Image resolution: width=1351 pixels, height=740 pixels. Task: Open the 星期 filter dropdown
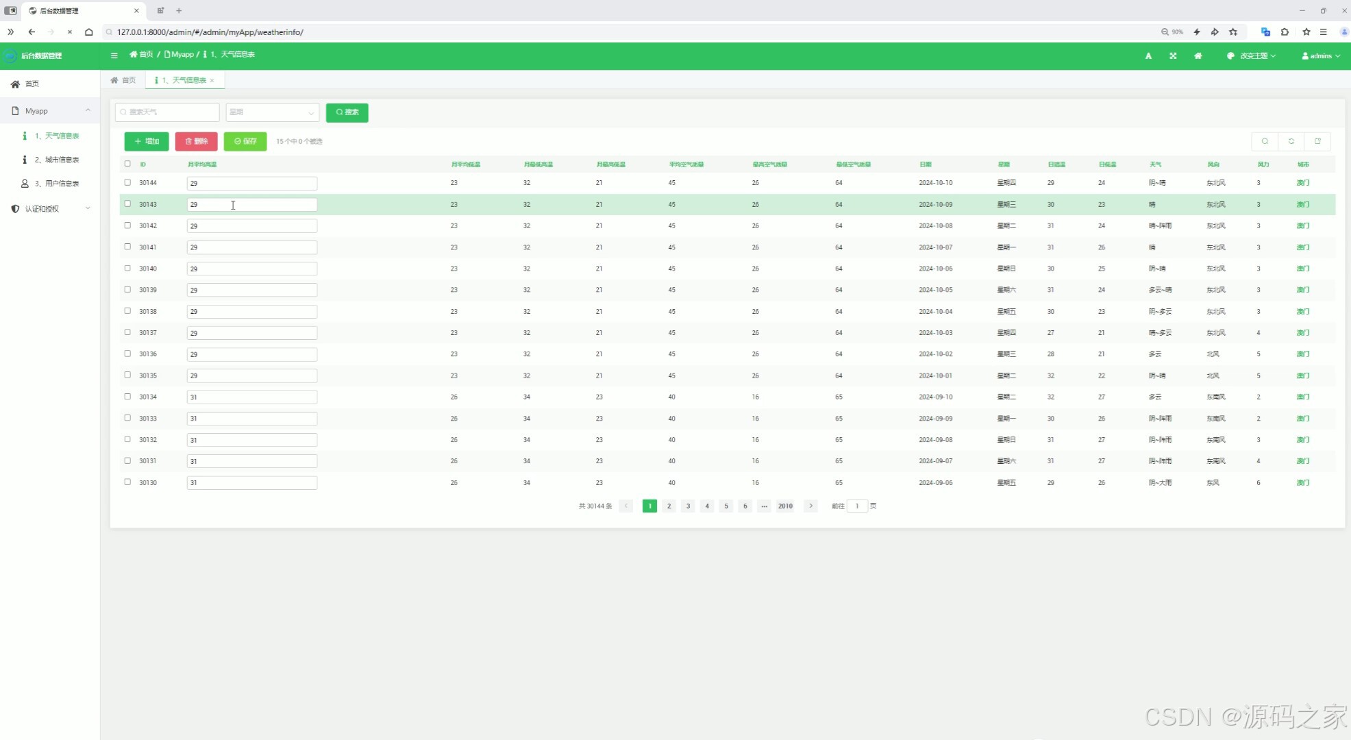(272, 112)
